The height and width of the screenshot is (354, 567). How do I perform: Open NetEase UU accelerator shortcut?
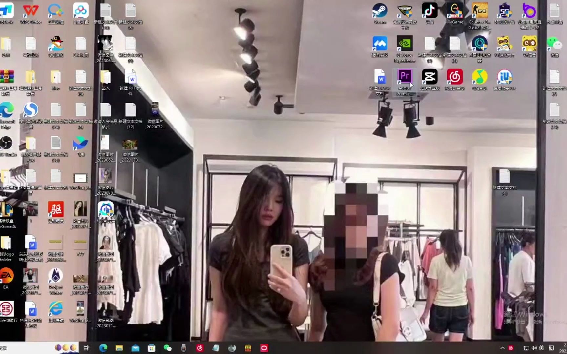479,49
